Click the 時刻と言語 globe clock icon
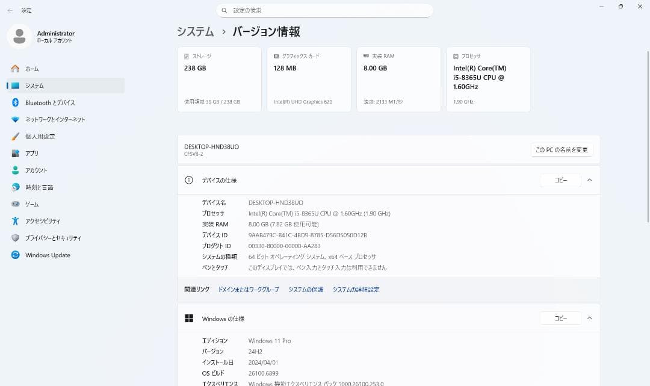This screenshot has height=386, width=650. (15, 187)
